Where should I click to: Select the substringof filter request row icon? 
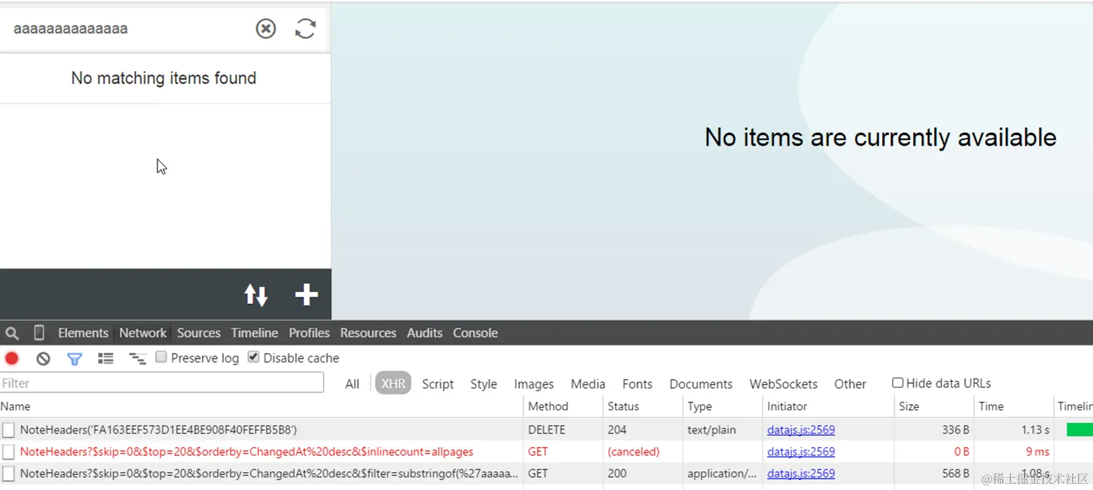pos(8,474)
